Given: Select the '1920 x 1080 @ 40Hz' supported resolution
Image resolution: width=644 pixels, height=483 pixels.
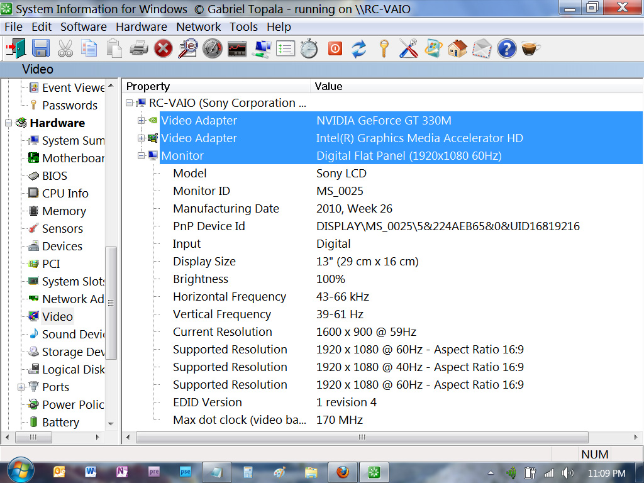Looking at the screenshot, I should pos(419,367).
